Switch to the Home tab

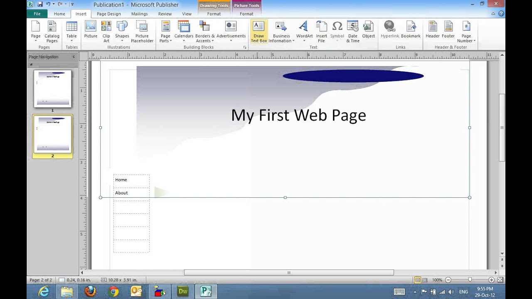click(x=59, y=14)
